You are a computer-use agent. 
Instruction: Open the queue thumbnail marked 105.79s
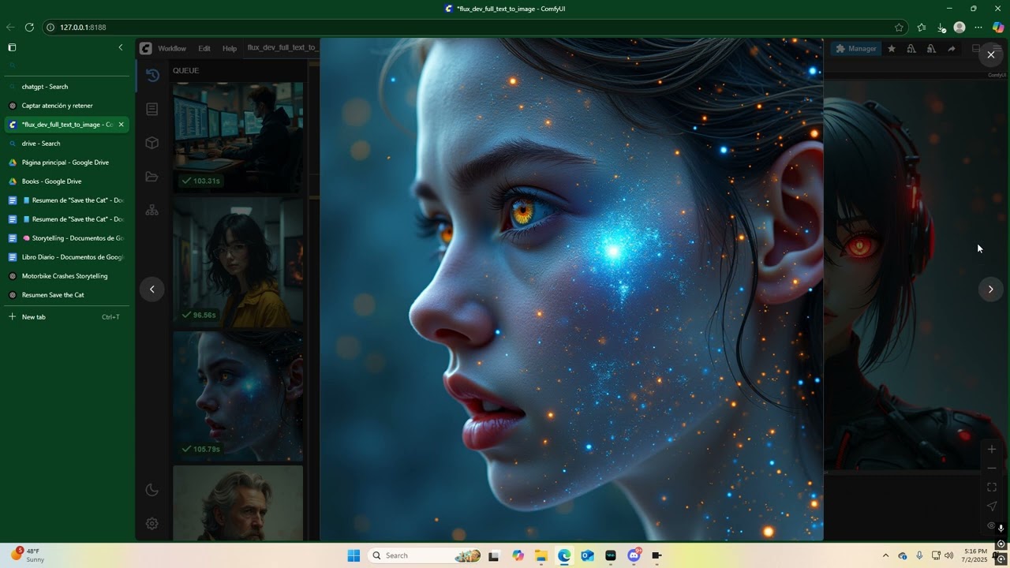click(x=238, y=396)
